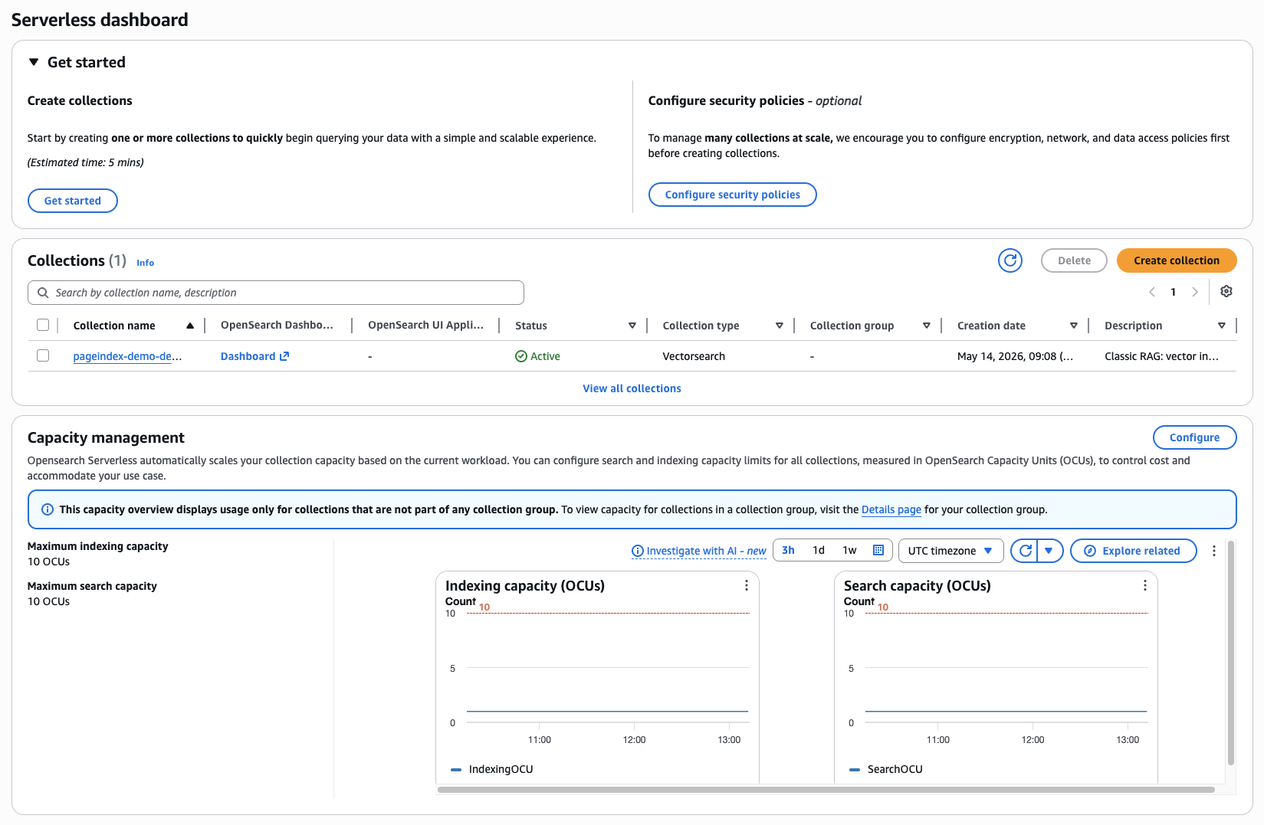
Task: Sort by Collection name ascending arrow
Action: [190, 326]
